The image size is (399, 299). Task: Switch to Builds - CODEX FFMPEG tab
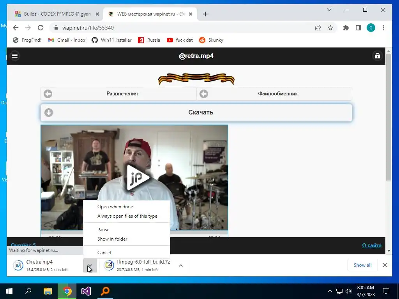57,14
